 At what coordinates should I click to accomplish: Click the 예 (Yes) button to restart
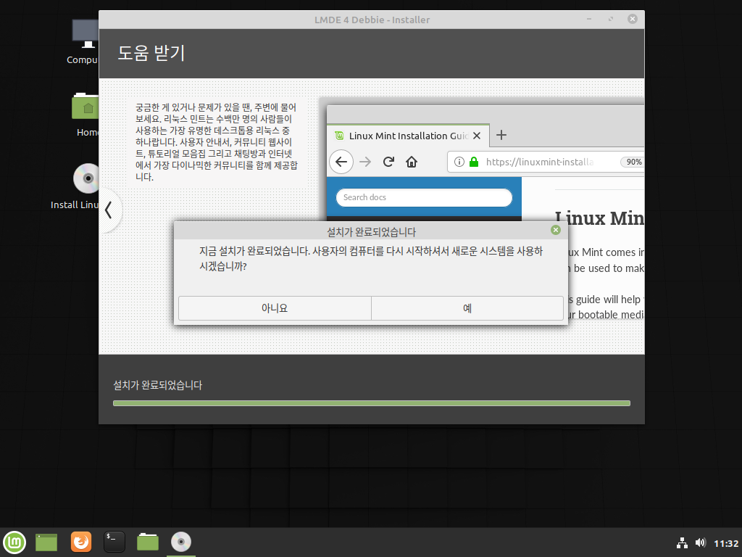[x=467, y=308]
